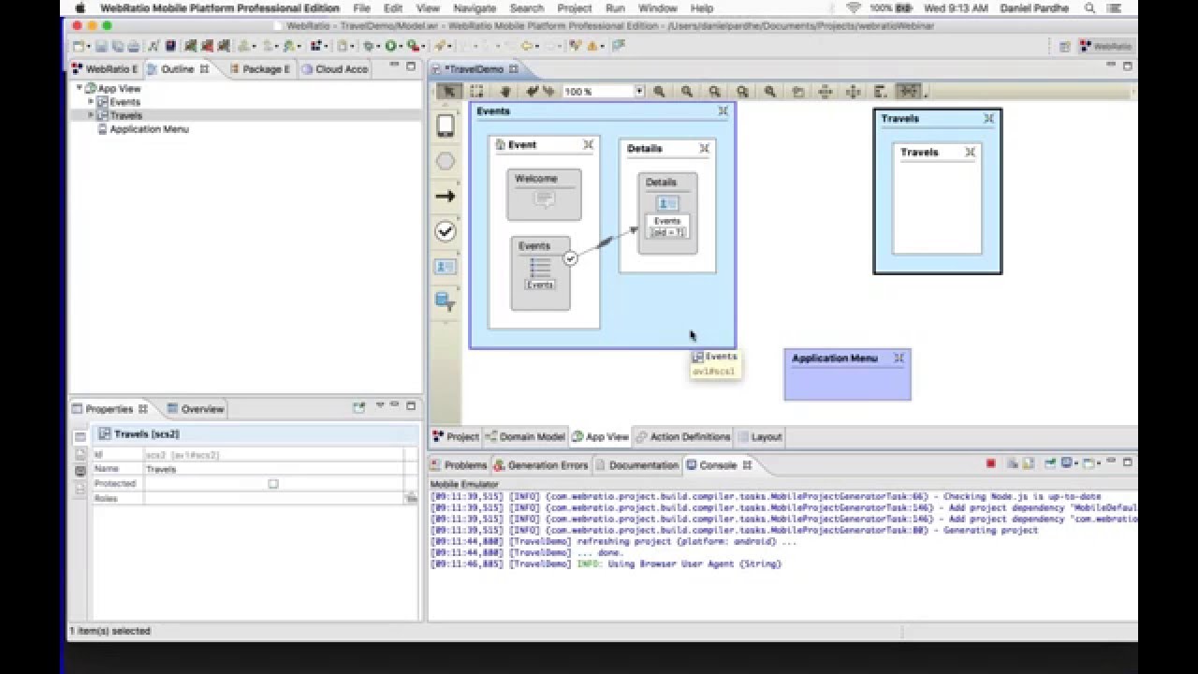Viewport: 1198px width, 674px height.
Task: Expand the Travels tree node
Action: pyautogui.click(x=91, y=115)
